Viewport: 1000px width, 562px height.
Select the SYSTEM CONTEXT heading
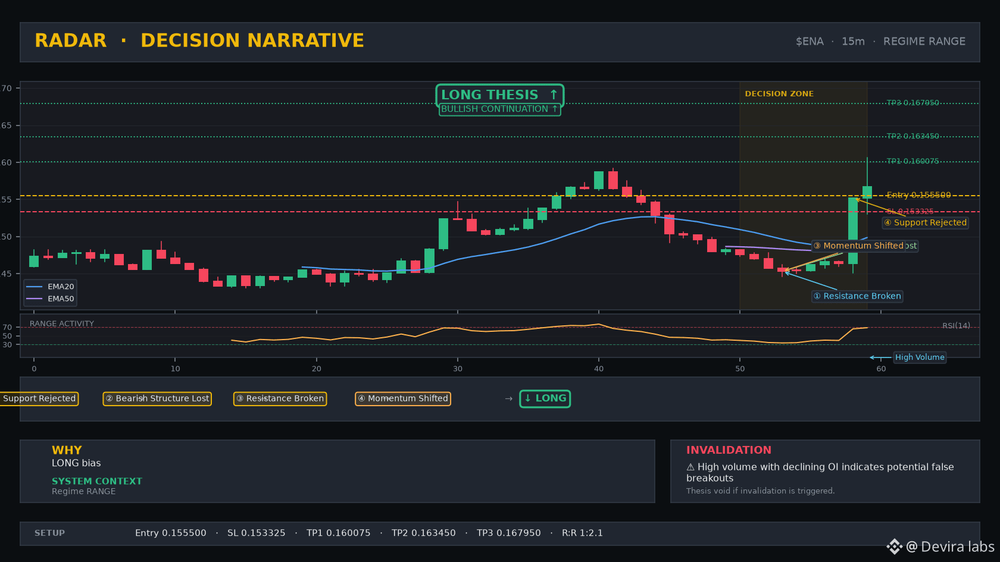pyautogui.click(x=97, y=481)
